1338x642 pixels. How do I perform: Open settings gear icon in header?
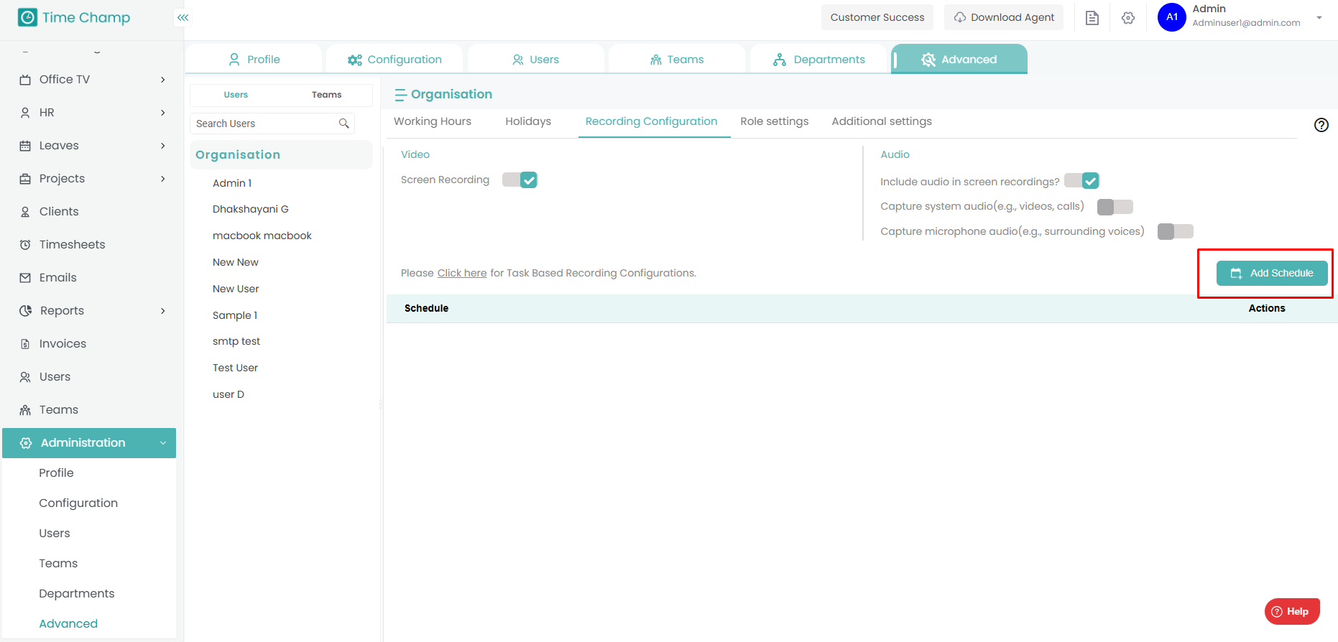pyautogui.click(x=1128, y=18)
